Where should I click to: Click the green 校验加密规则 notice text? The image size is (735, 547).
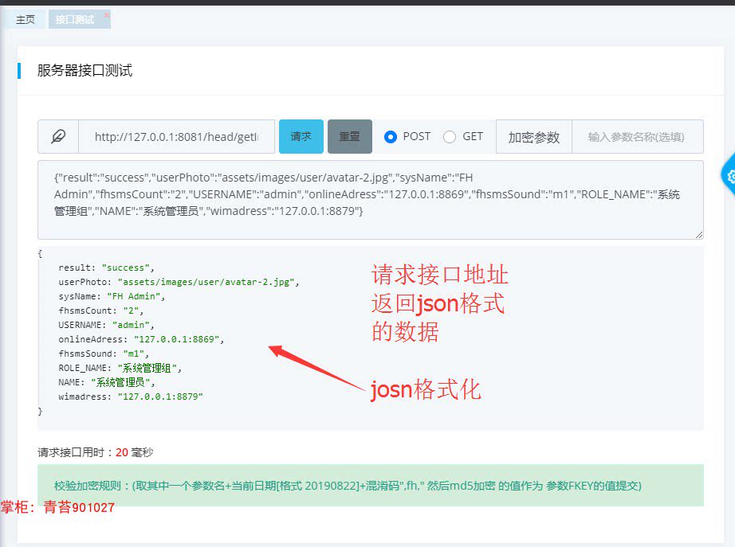tap(348, 486)
